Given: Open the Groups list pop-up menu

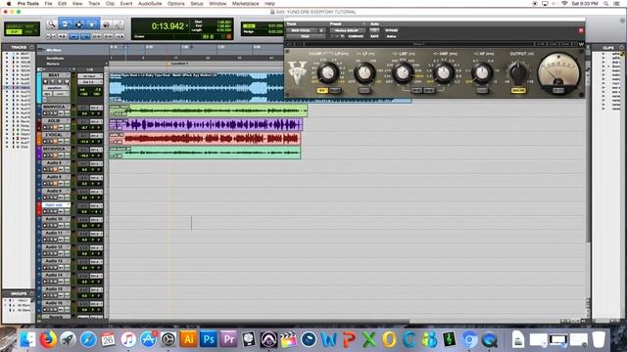Looking at the screenshot, I should point(31,293).
